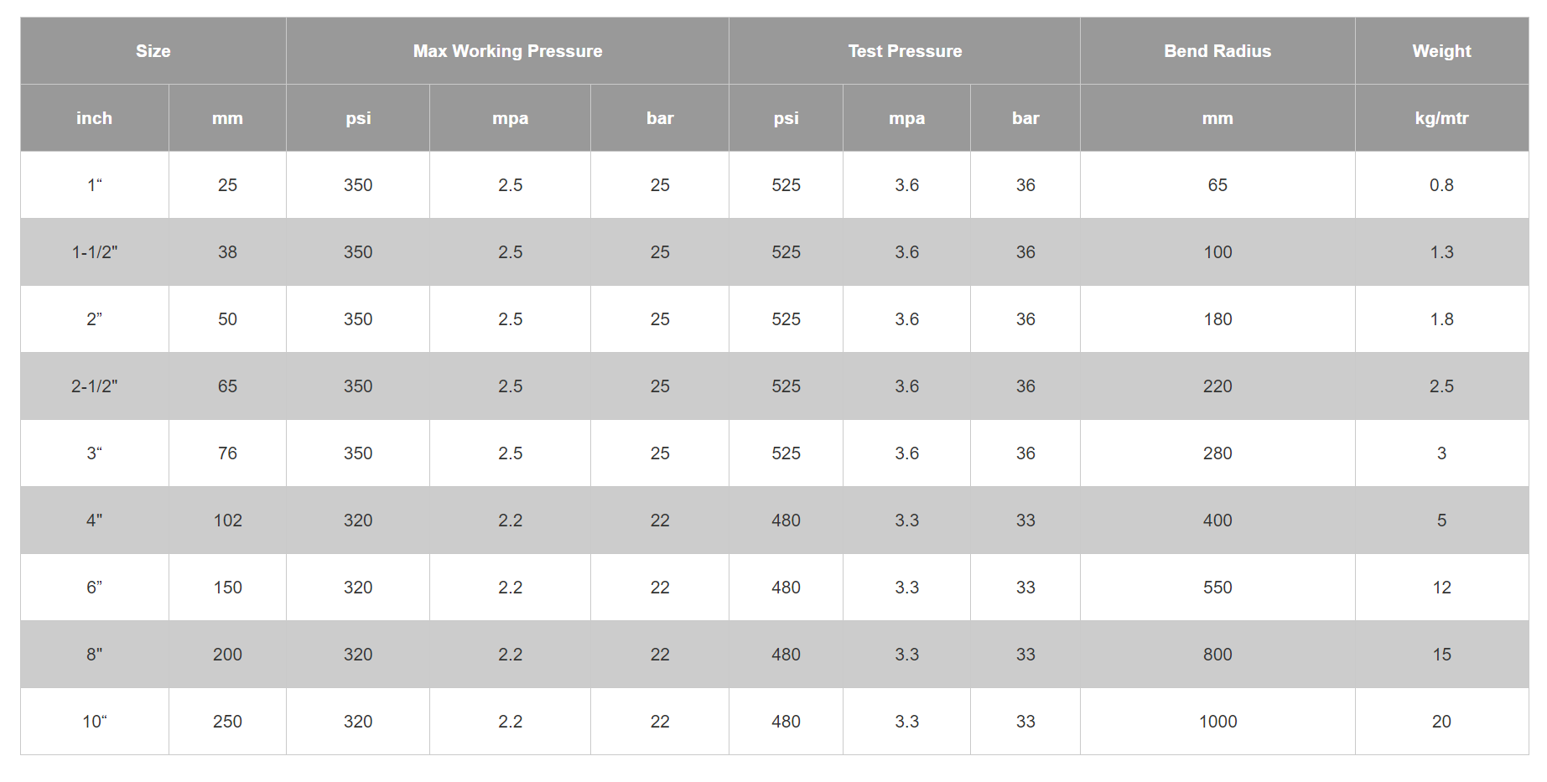Click the 1.3 weight value
Viewport: 1547px width, 782px height.
[1441, 252]
